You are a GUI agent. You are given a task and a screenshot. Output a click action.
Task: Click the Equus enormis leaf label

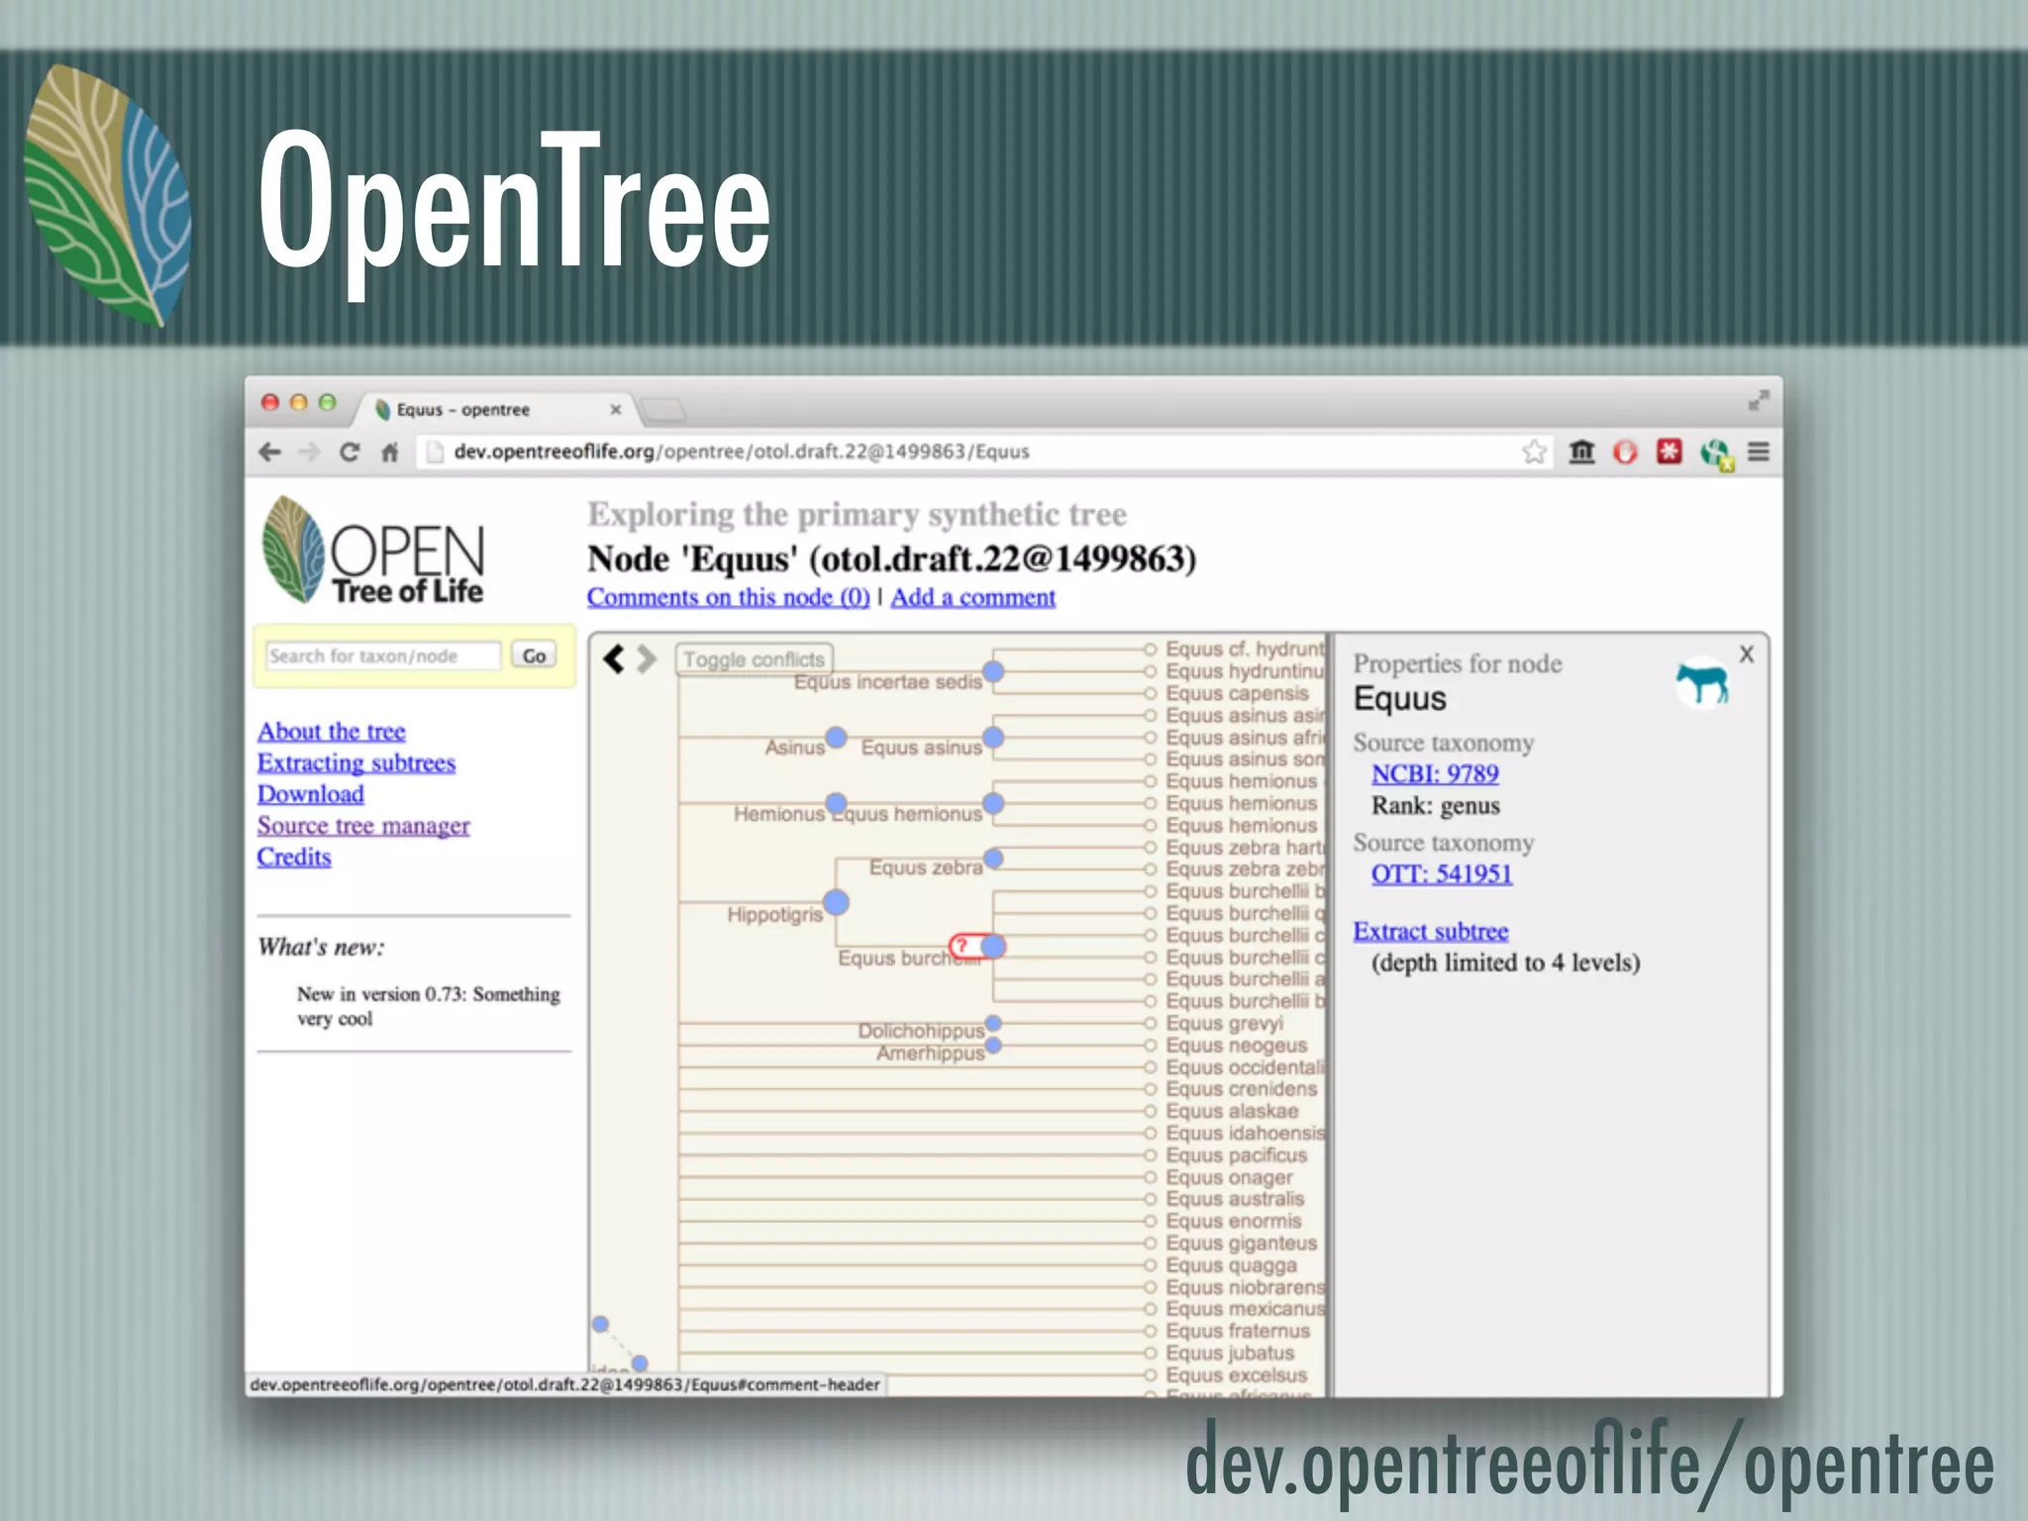click(x=1233, y=1221)
